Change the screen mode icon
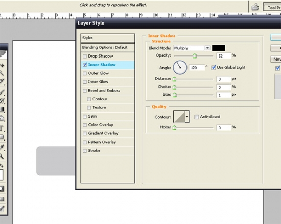The width and height of the screenshot is (281, 224). (x=2, y=199)
